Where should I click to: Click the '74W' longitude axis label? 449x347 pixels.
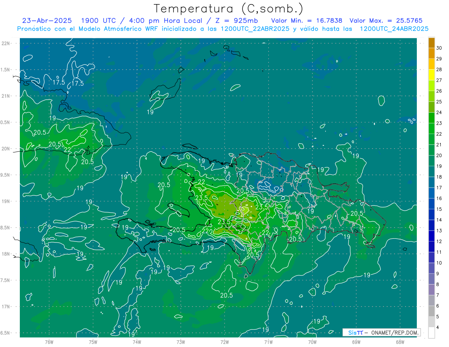pyautogui.click(x=137, y=342)
